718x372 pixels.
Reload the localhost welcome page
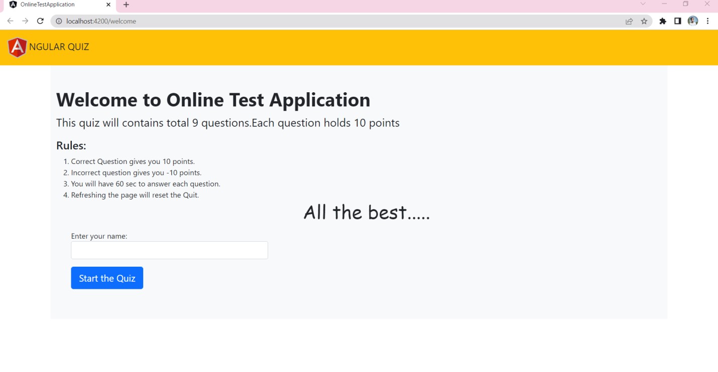click(x=41, y=21)
